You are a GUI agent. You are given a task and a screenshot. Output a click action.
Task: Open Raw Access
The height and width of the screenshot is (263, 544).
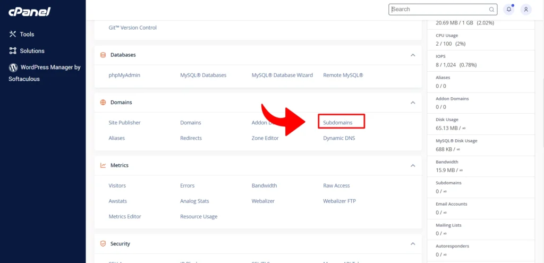(336, 185)
